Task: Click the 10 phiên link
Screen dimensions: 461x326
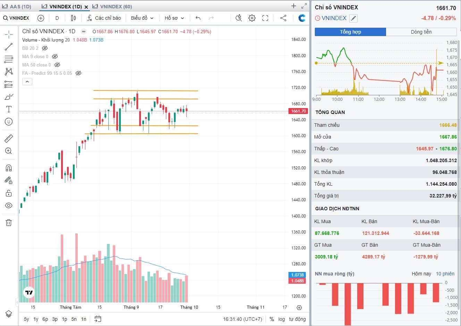Action: pos(445,274)
